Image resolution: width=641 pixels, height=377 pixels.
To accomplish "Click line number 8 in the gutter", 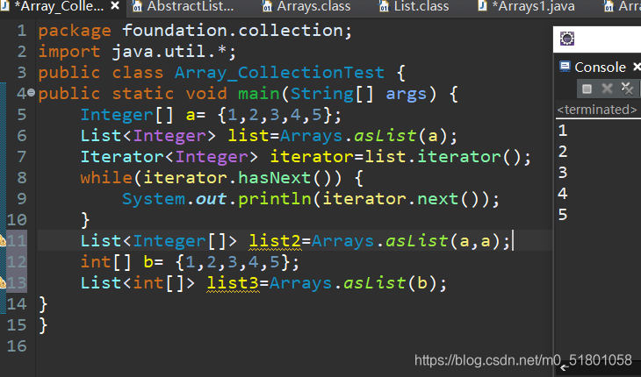I will 22,178.
